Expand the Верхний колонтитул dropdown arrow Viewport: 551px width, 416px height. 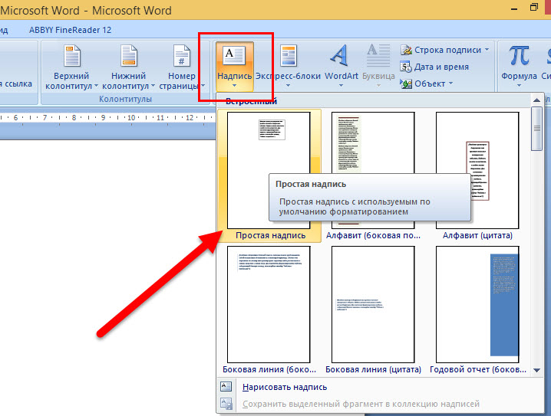[x=96, y=86]
